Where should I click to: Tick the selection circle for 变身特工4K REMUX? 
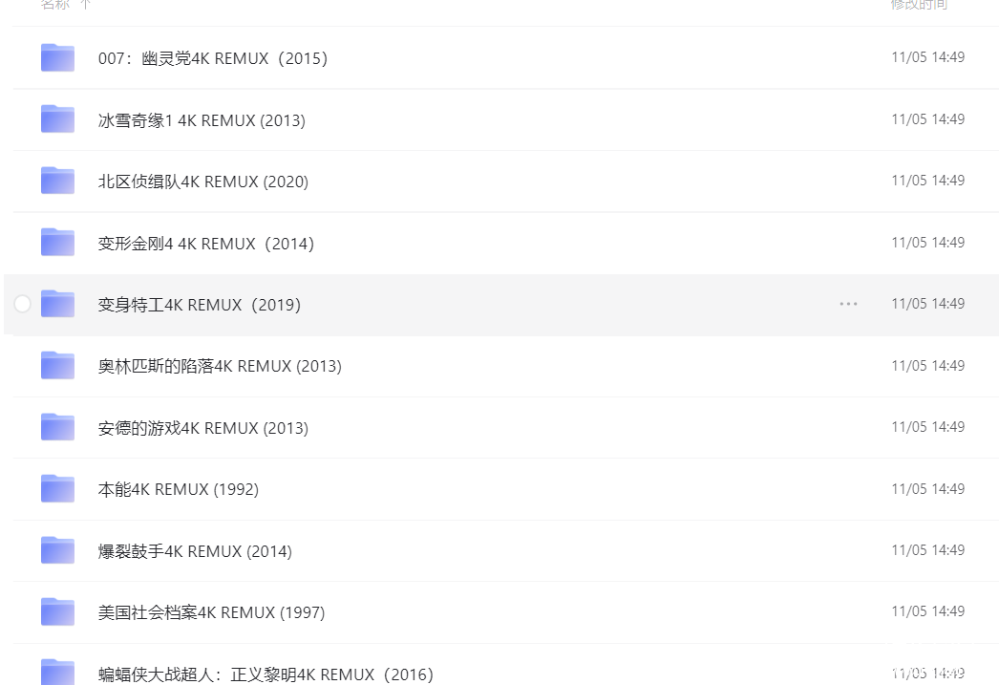pos(22,304)
